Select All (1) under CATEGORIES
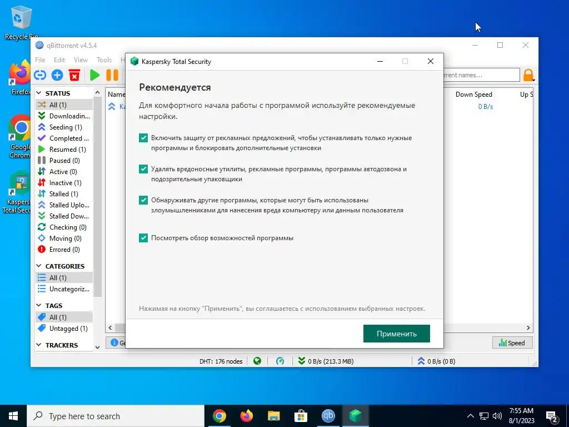Image resolution: width=569 pixels, height=427 pixels. click(x=64, y=278)
